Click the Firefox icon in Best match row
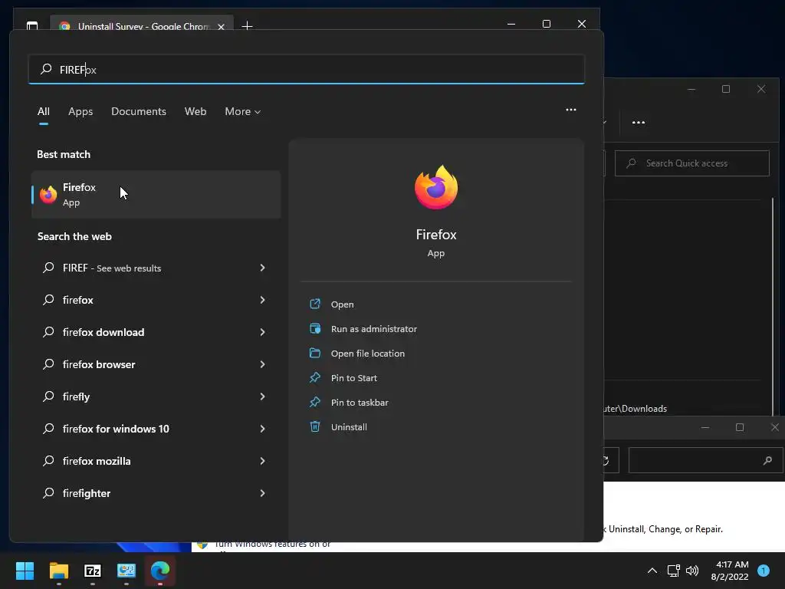This screenshot has width=785, height=589. pyautogui.click(x=48, y=194)
